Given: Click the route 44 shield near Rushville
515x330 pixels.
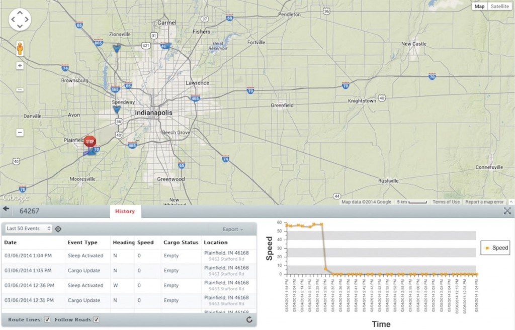Looking at the screenshot, I should (336, 196).
